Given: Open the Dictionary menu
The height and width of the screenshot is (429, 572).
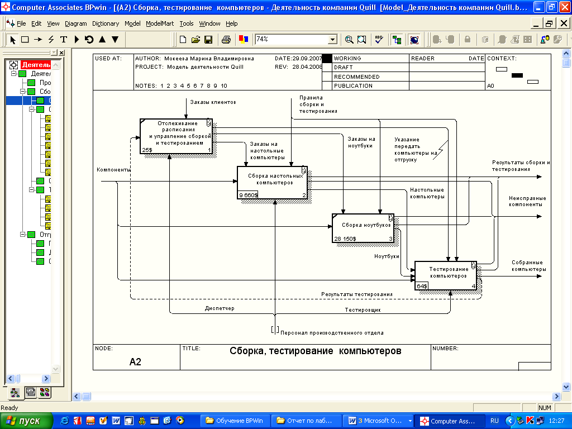Looking at the screenshot, I should coord(106,23).
